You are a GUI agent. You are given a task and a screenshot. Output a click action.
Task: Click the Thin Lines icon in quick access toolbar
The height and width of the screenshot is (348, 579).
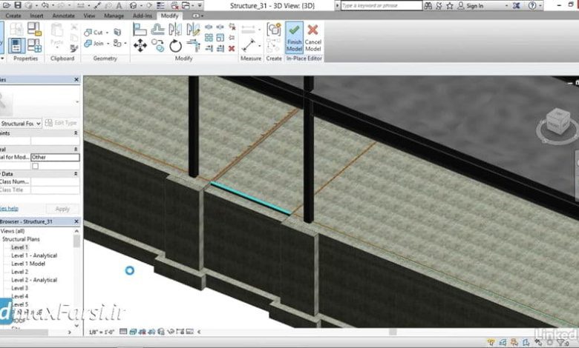[160, 5]
